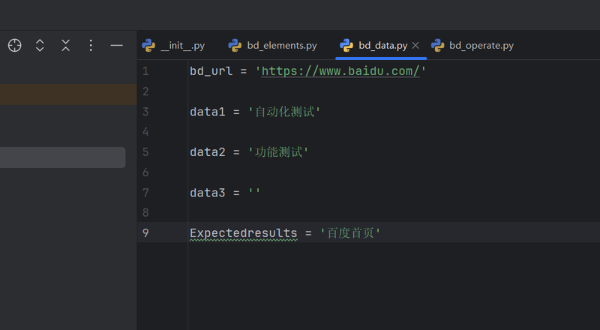Expand all items in project tree

click(40, 46)
